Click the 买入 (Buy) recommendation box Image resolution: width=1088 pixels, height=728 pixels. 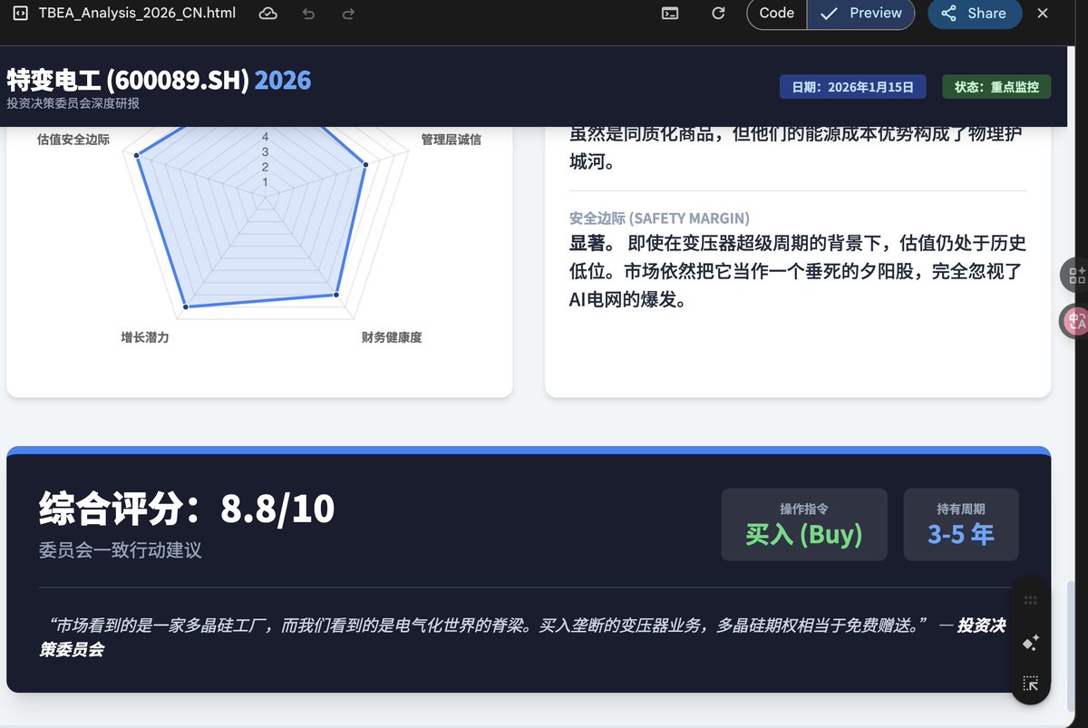[804, 524]
